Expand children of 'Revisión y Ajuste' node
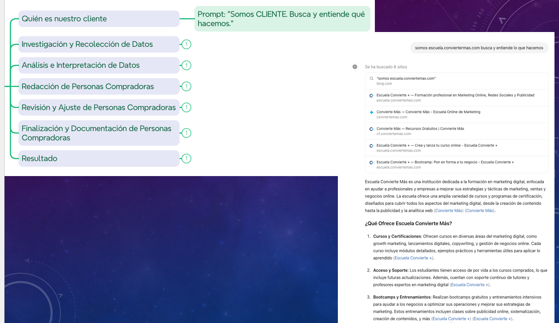This screenshot has width=559, height=323. click(x=186, y=108)
